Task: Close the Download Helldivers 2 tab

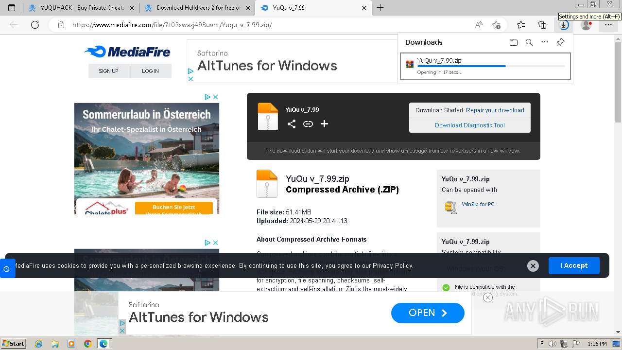Action: coord(248,8)
